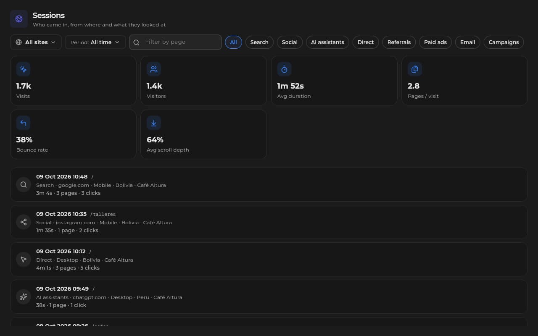Viewport: 538px width, 336px height.
Task: Click the Pages / visit documents icon
Action: tap(415, 69)
